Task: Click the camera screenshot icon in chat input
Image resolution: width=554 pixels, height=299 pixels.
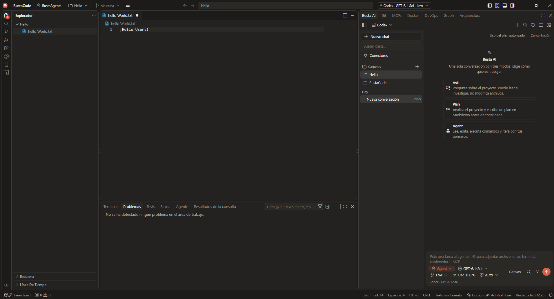Action: [x=537, y=272]
